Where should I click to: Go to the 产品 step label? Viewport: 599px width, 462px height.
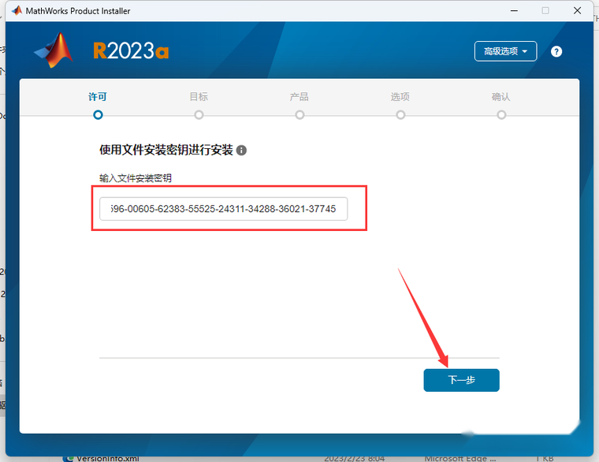(299, 97)
